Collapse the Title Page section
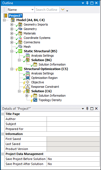Image resolution: width=101 pixels, height=170 pixels. [x=3, y=114]
